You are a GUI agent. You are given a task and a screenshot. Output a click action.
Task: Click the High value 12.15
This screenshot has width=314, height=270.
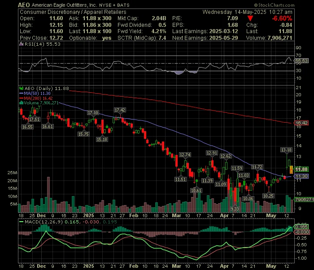tap(56, 25)
